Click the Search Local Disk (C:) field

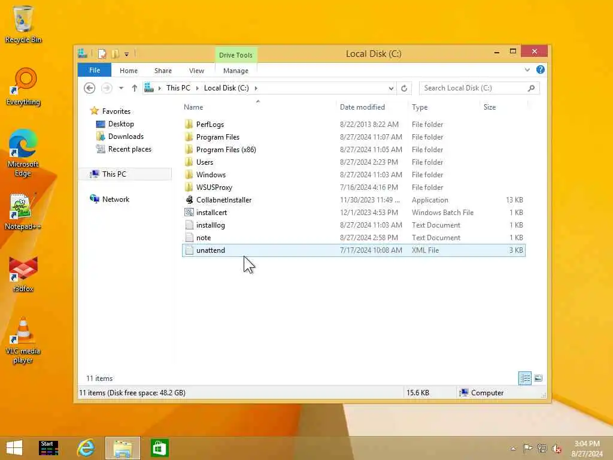click(479, 88)
